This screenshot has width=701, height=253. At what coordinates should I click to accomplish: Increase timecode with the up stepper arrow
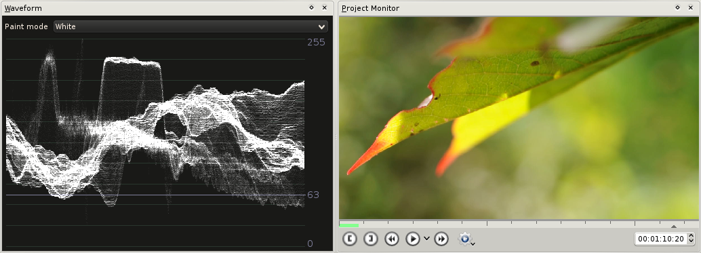click(691, 236)
